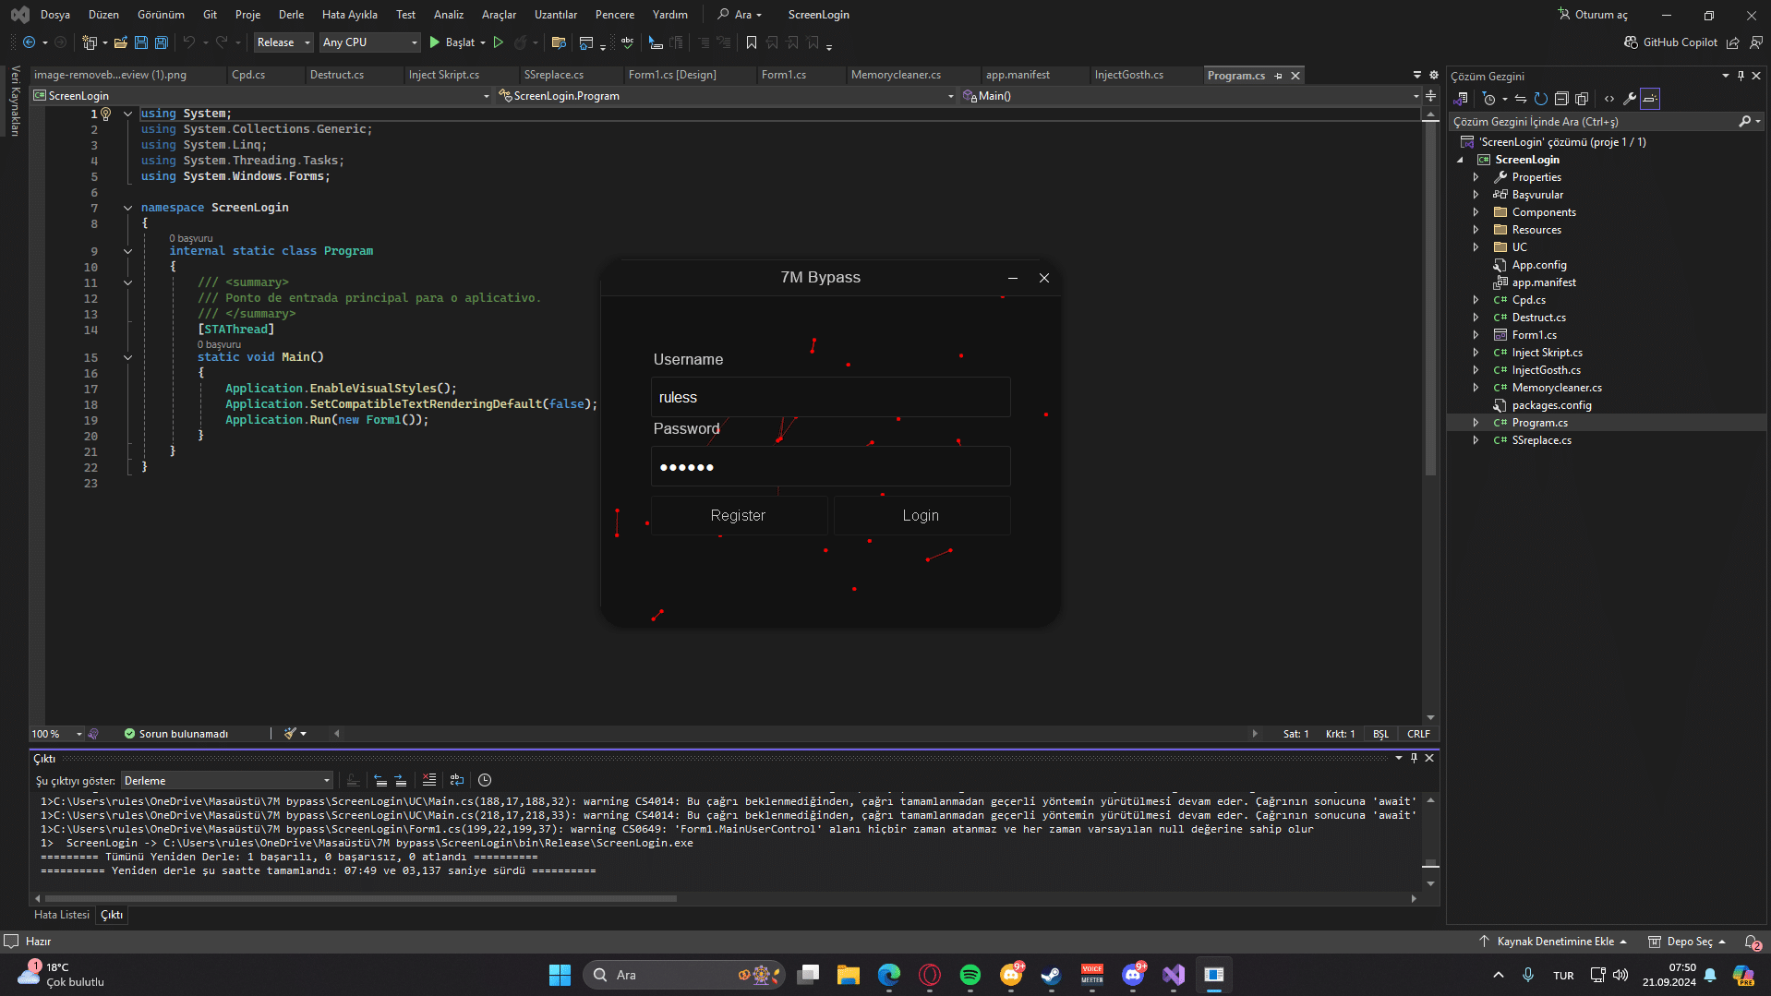Click the Refresh icon in Solution Explorer toolbar
The width and height of the screenshot is (1771, 996).
click(1541, 99)
